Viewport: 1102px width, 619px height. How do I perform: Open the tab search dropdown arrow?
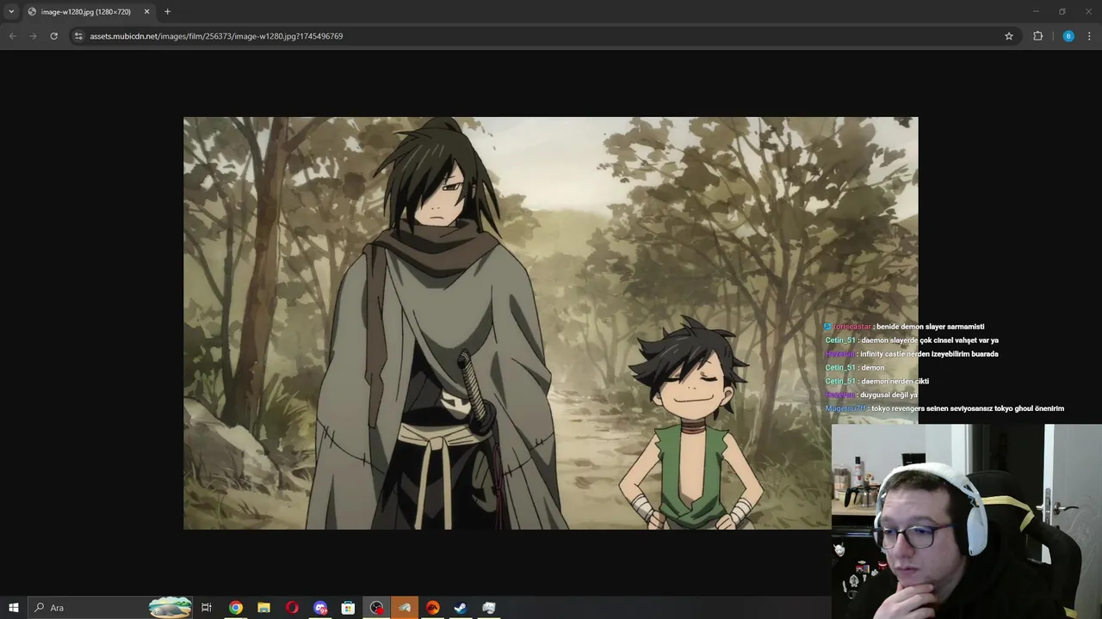[11, 11]
